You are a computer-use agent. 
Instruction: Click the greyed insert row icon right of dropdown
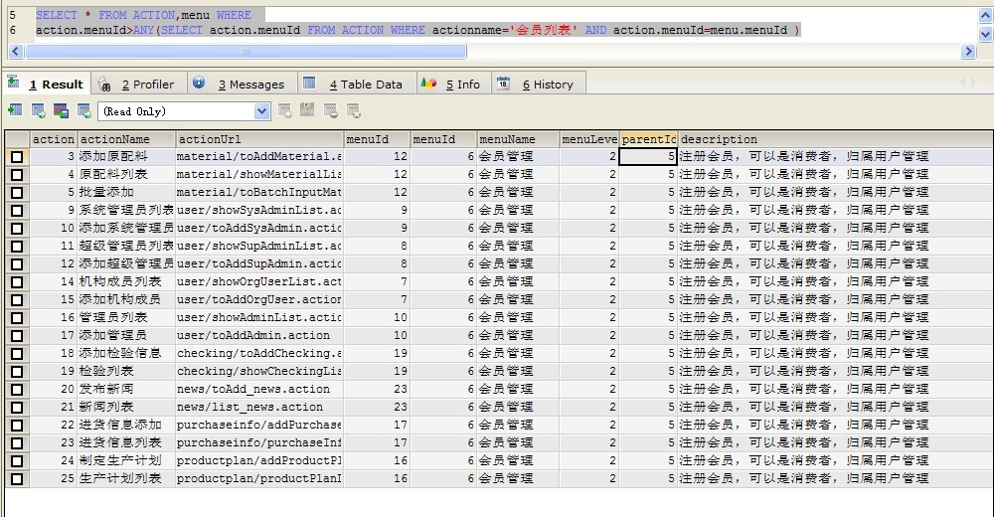285,111
